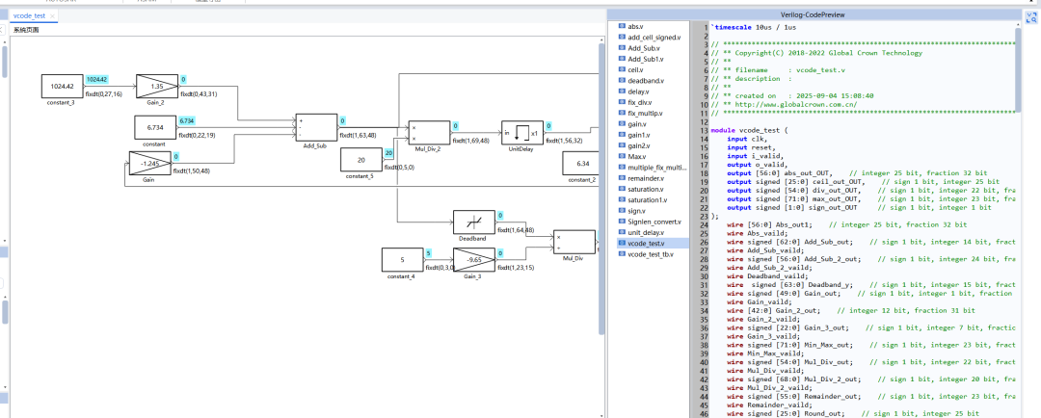Switch to the vcode_test tab
Viewport: 1041px width, 418px height.
coord(29,16)
